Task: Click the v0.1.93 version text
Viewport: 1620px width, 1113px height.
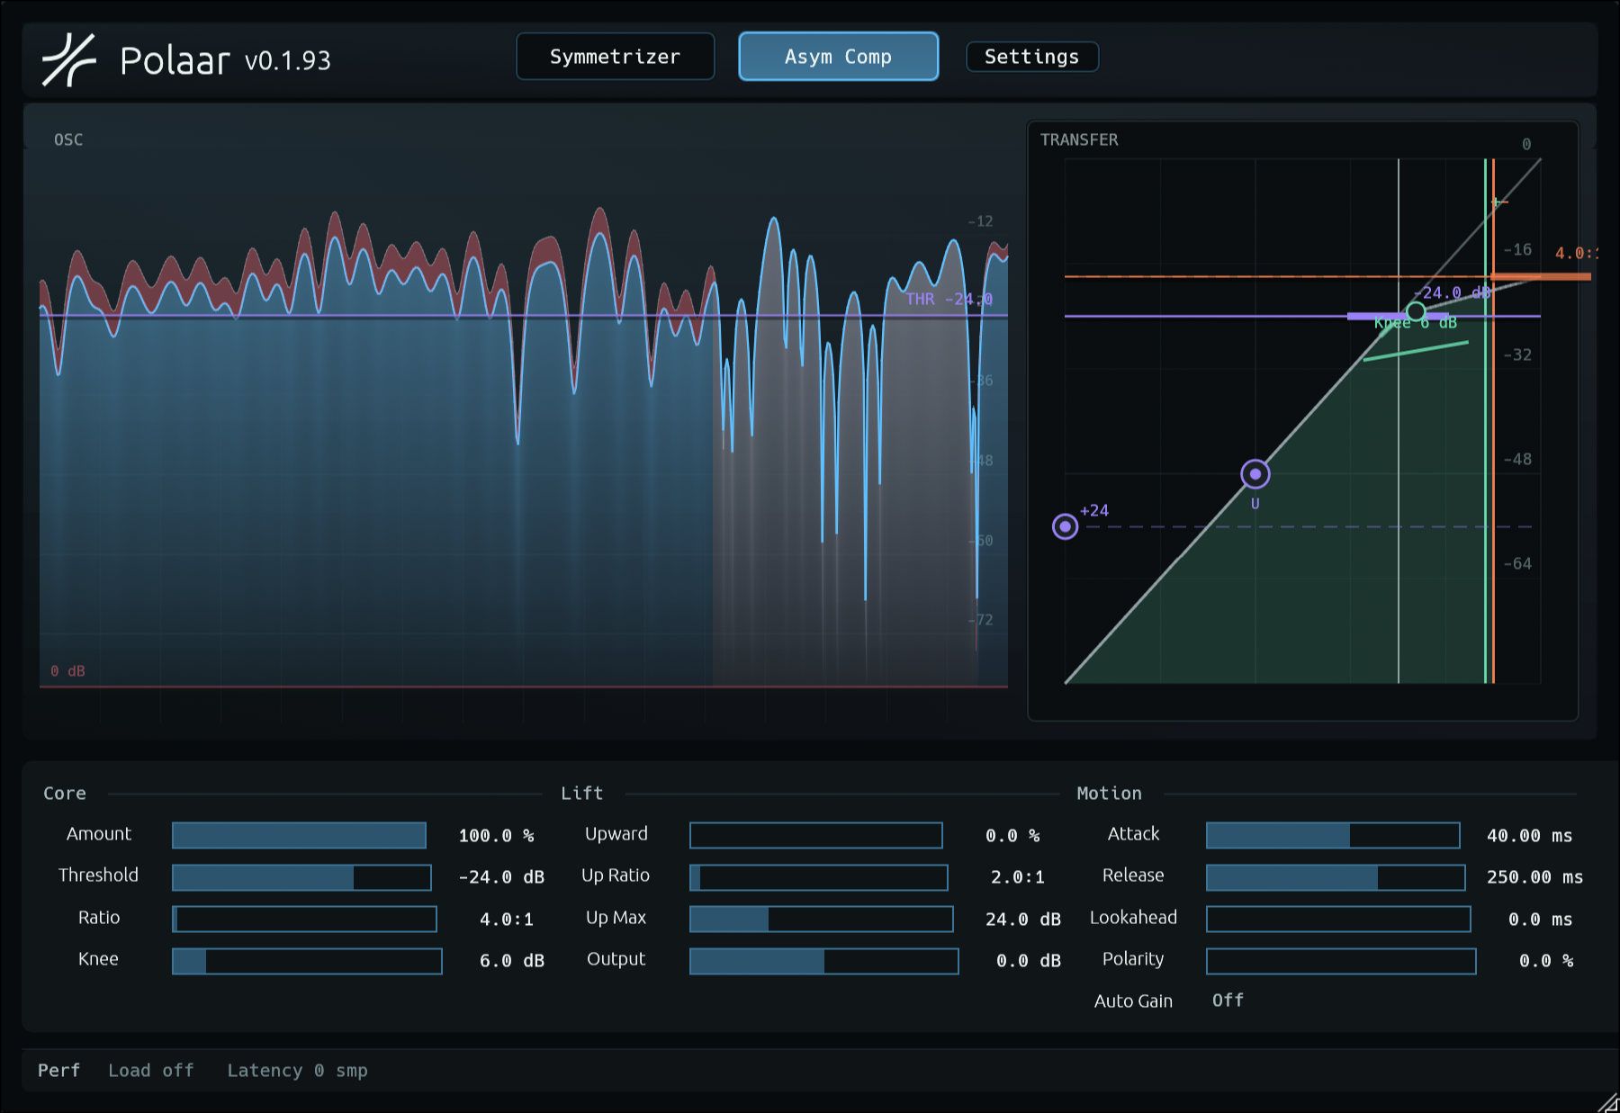Action: [288, 60]
